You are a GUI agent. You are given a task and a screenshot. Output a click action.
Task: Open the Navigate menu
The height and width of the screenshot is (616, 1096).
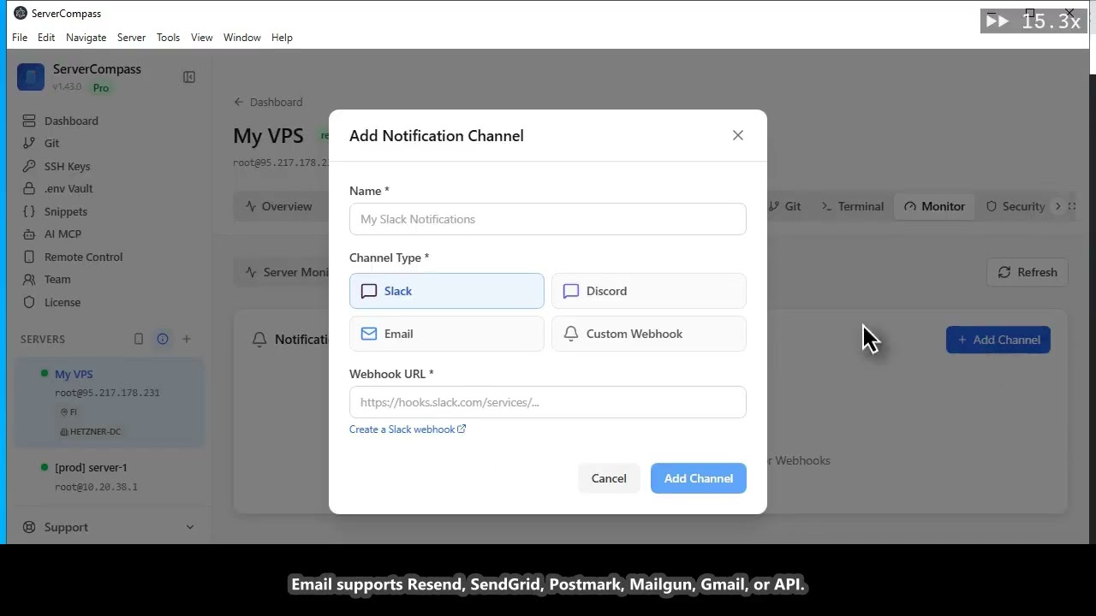(86, 38)
